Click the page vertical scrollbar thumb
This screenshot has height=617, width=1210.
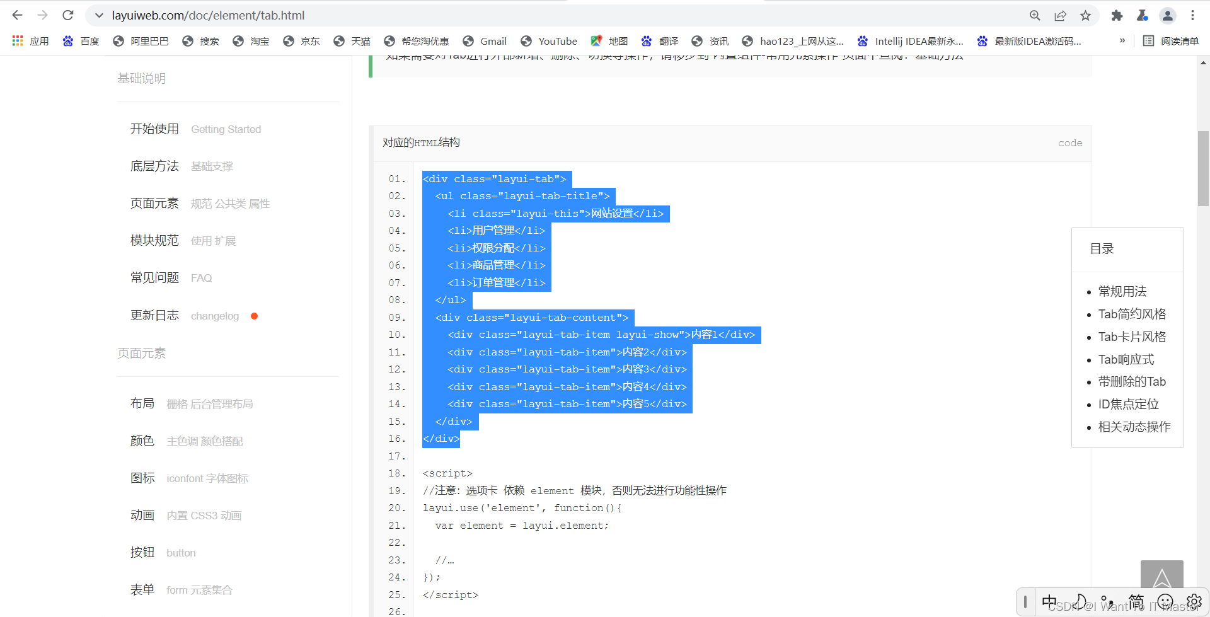pyautogui.click(x=1203, y=168)
